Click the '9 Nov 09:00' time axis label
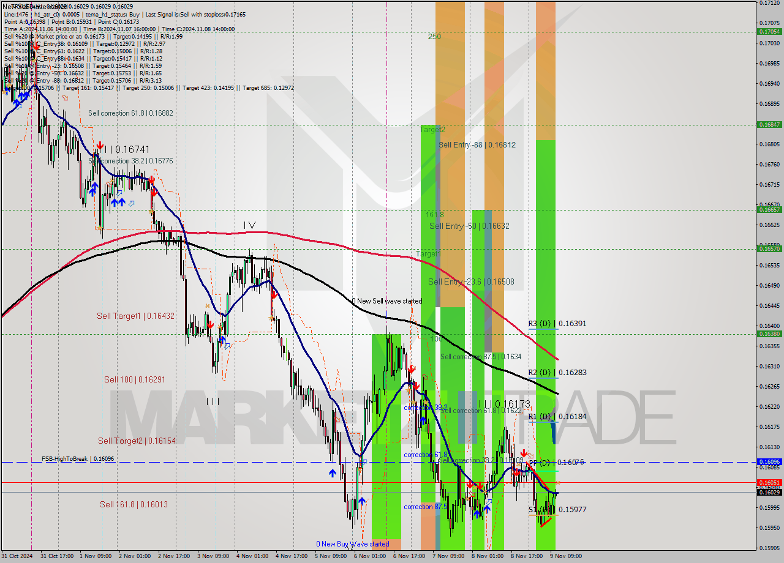 coord(566,556)
